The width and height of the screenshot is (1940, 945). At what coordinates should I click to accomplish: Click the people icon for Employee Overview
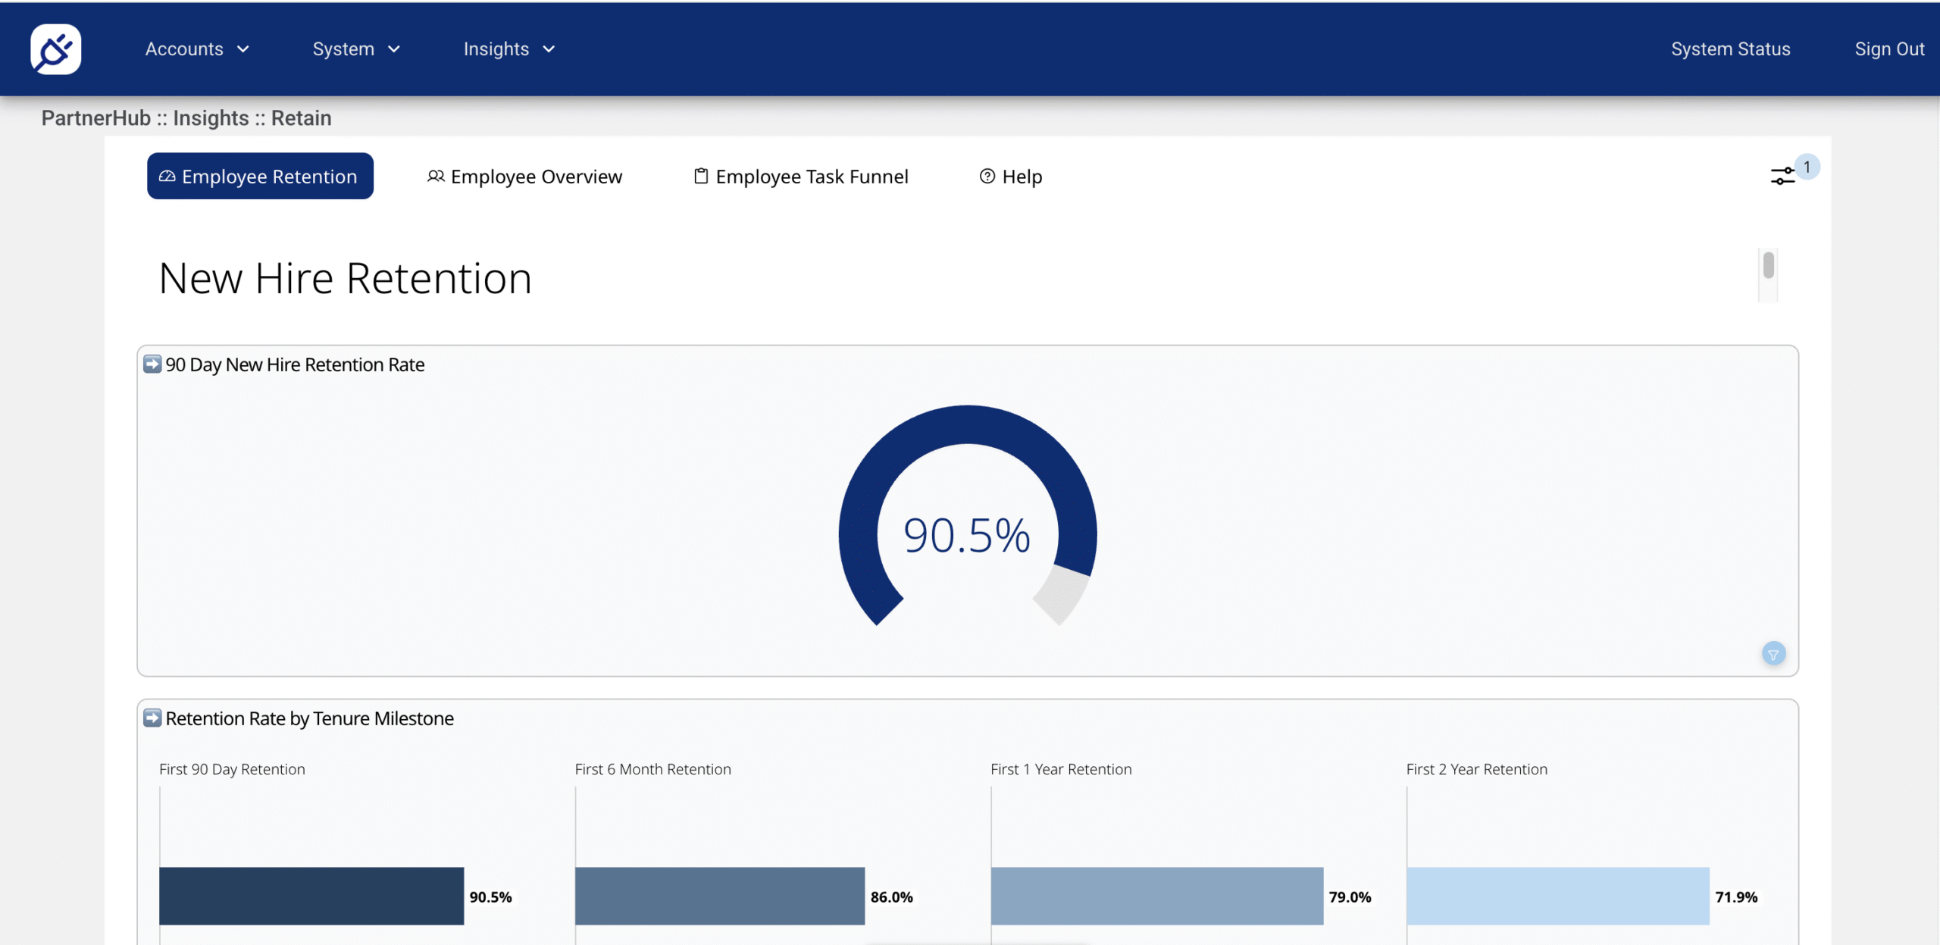pos(436,177)
